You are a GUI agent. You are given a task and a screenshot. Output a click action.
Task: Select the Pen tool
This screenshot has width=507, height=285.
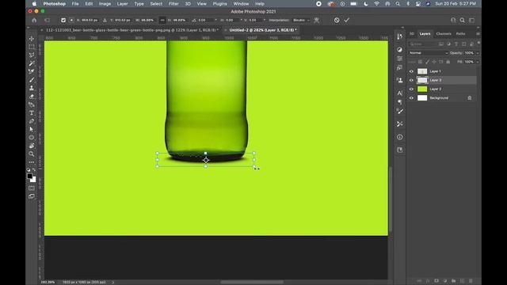(x=32, y=121)
